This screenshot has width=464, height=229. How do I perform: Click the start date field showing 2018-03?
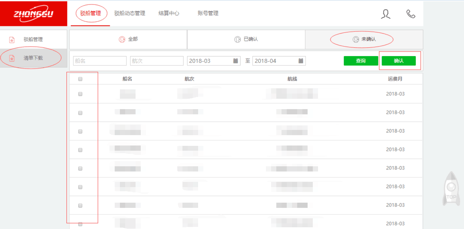coord(214,61)
